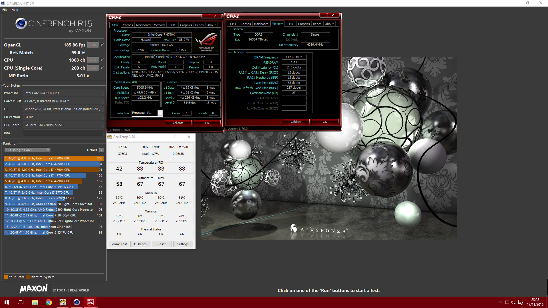Viewport: 548px width, 308px height.
Task: Switch to CPU tab in right CPU-Z
Action: coord(233,24)
